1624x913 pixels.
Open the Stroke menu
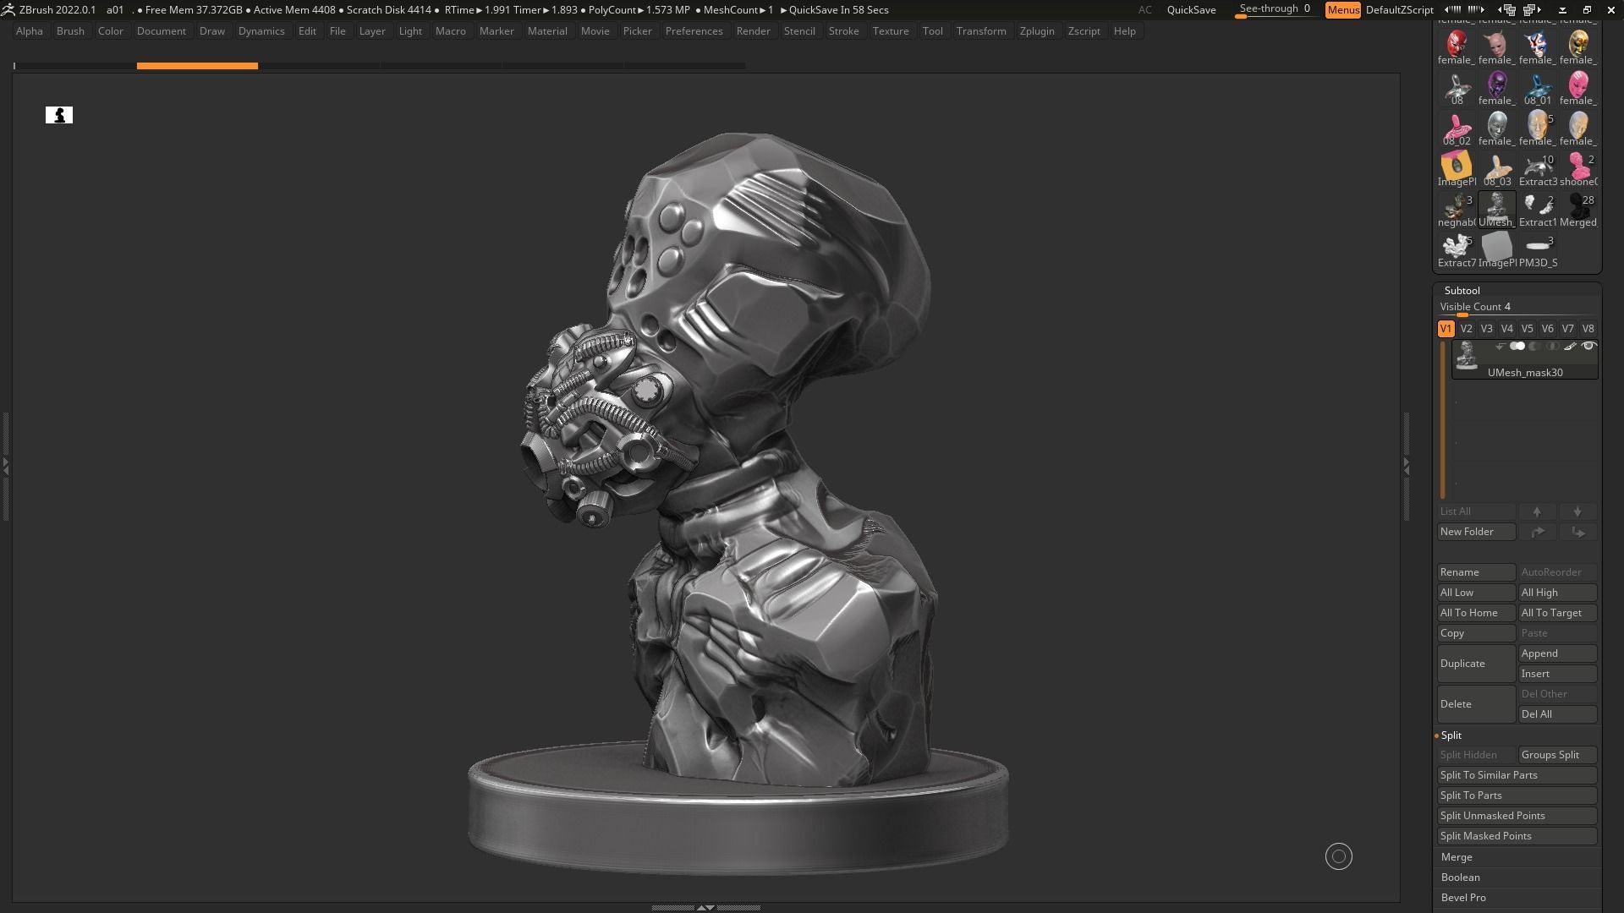(x=843, y=31)
